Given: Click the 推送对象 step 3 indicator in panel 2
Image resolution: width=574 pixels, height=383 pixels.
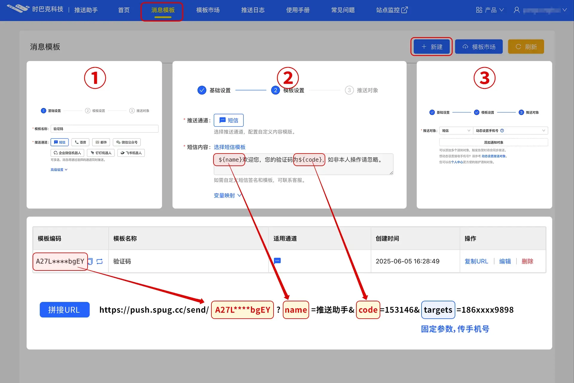Looking at the screenshot, I should (x=361, y=90).
